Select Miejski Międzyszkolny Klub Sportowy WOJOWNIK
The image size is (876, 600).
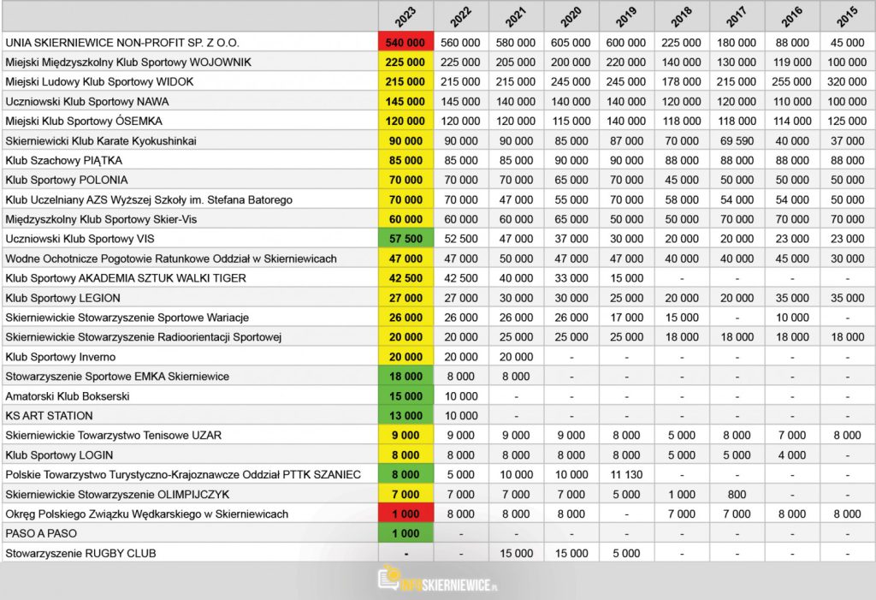tap(128, 62)
